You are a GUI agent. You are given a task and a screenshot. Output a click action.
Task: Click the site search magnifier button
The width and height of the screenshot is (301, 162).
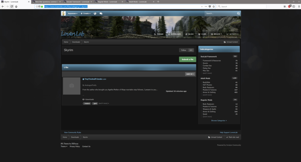pos(238,13)
